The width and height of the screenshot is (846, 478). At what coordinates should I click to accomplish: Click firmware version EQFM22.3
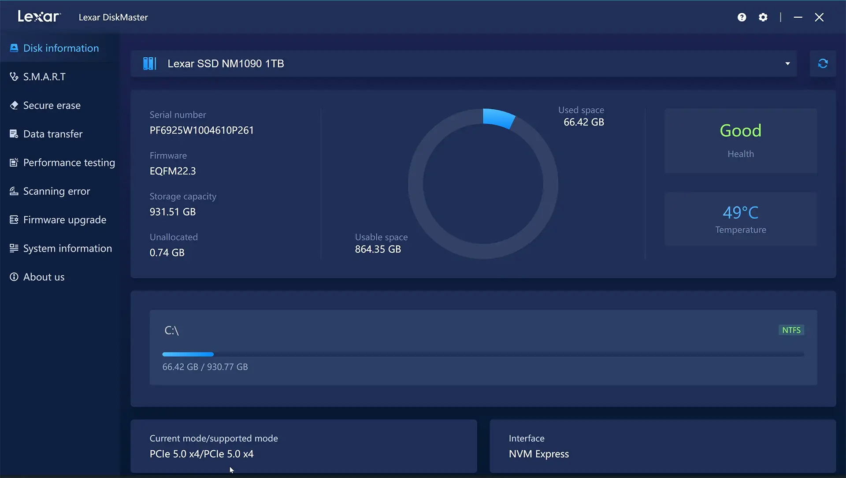point(173,171)
